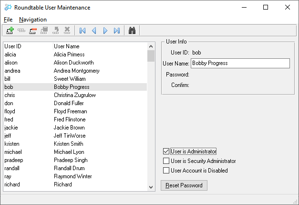Enable User is Security Administrator
The image size is (299, 205).
(x=166, y=161)
